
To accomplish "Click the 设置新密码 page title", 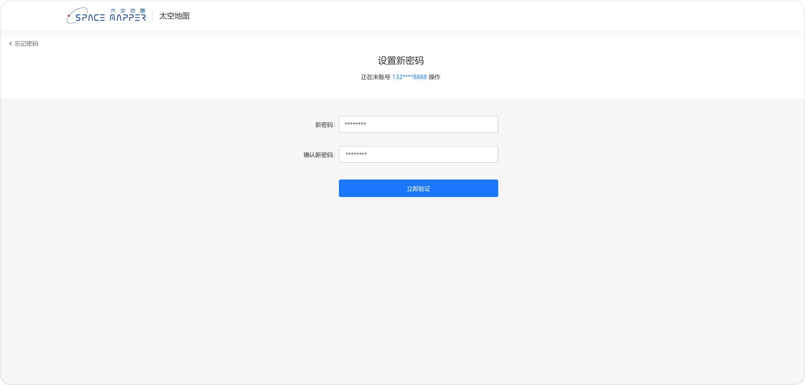I will point(402,60).
